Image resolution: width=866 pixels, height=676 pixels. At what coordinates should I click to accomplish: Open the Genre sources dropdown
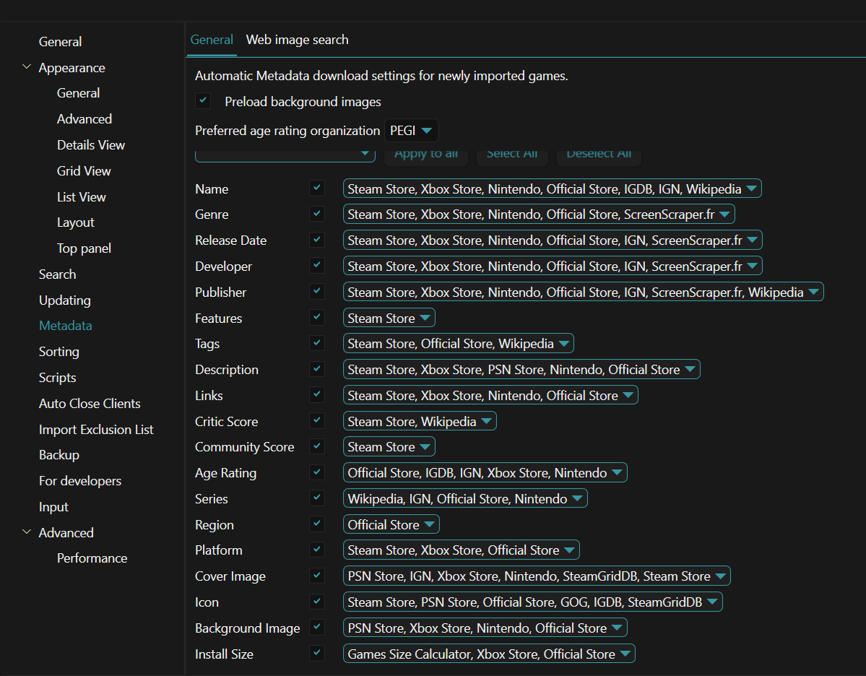[539, 214]
